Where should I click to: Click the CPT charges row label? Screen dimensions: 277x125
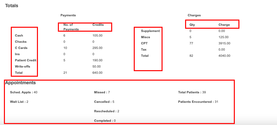(144, 43)
